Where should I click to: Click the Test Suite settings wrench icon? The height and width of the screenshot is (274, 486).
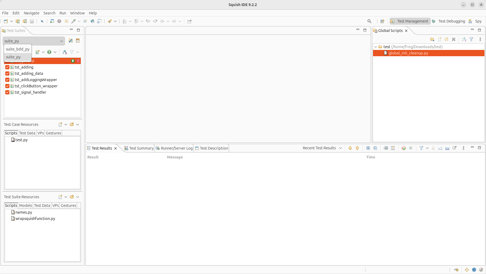pyautogui.click(x=71, y=41)
